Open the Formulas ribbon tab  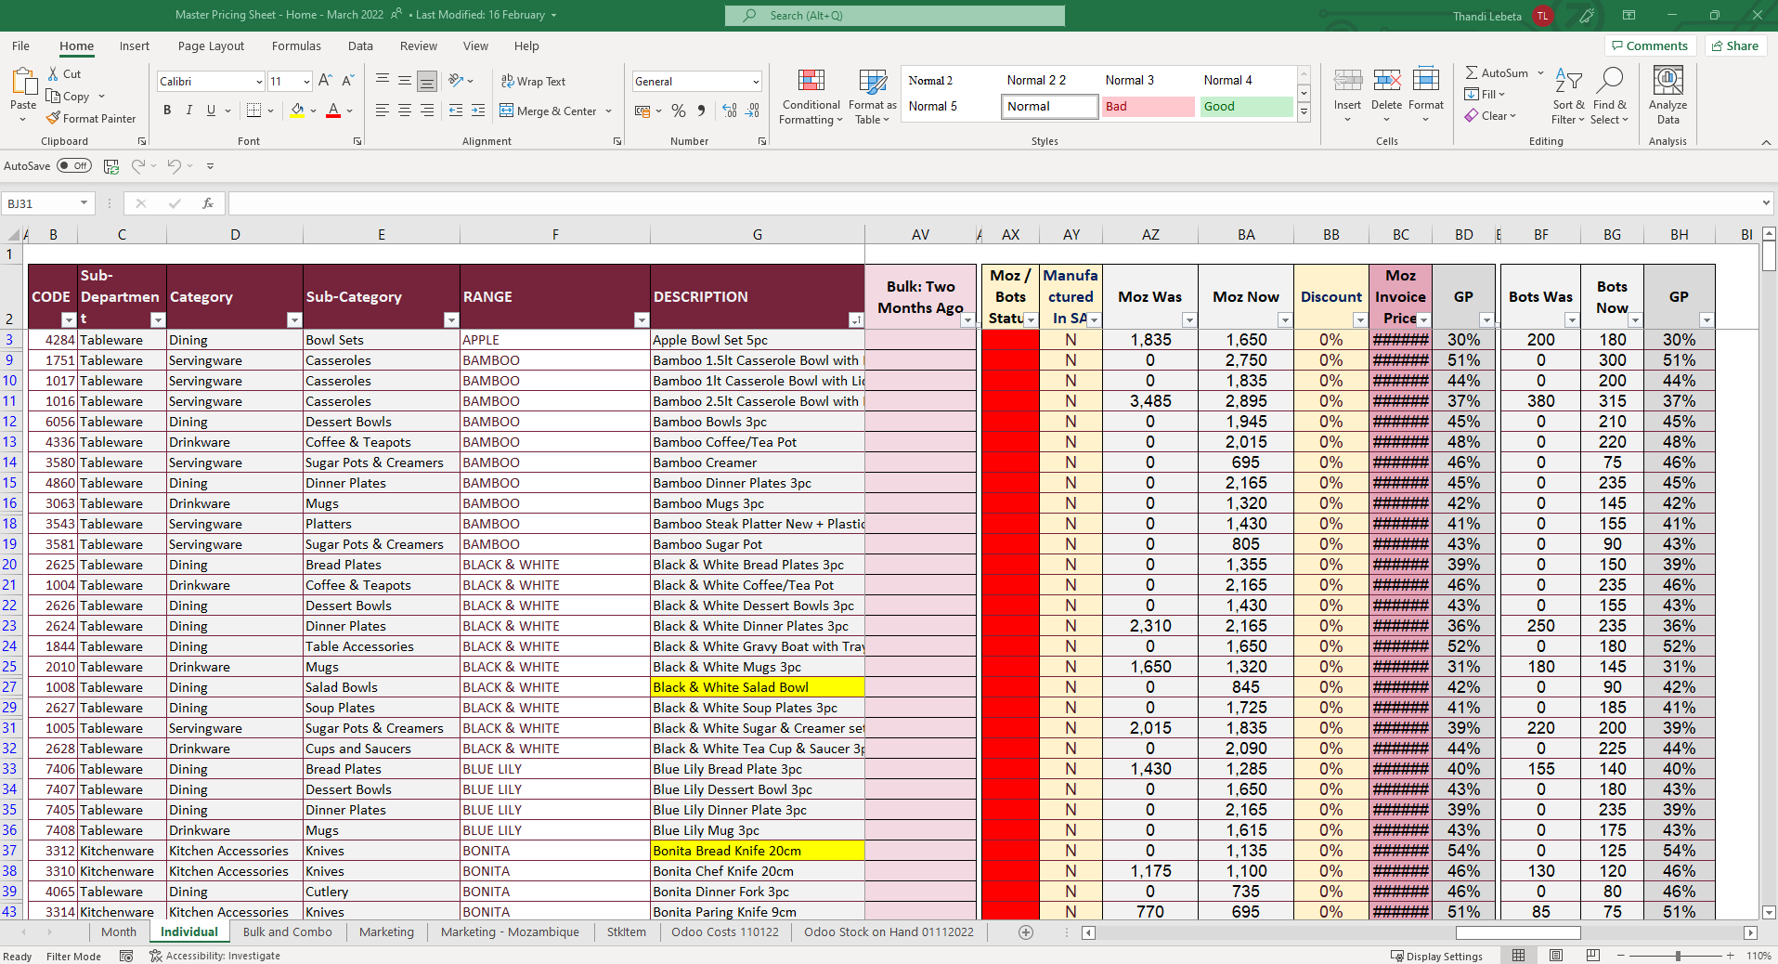[296, 46]
